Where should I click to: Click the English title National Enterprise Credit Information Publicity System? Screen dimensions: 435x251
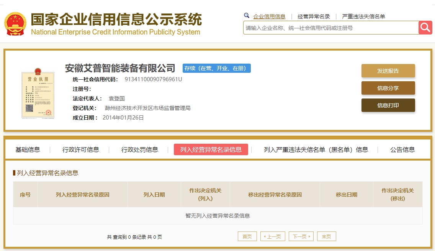tap(115, 32)
